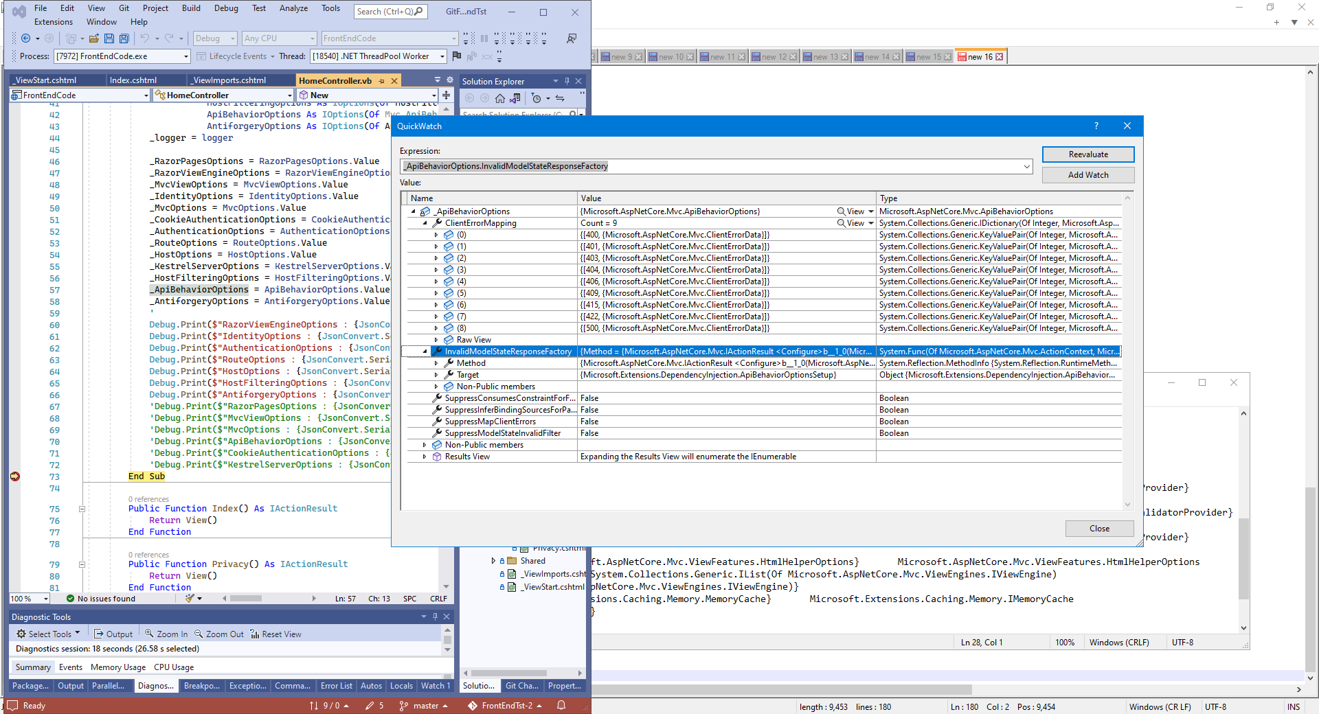This screenshot has height=714, width=1319.
Task: Click the Reevaluate button
Action: point(1087,154)
